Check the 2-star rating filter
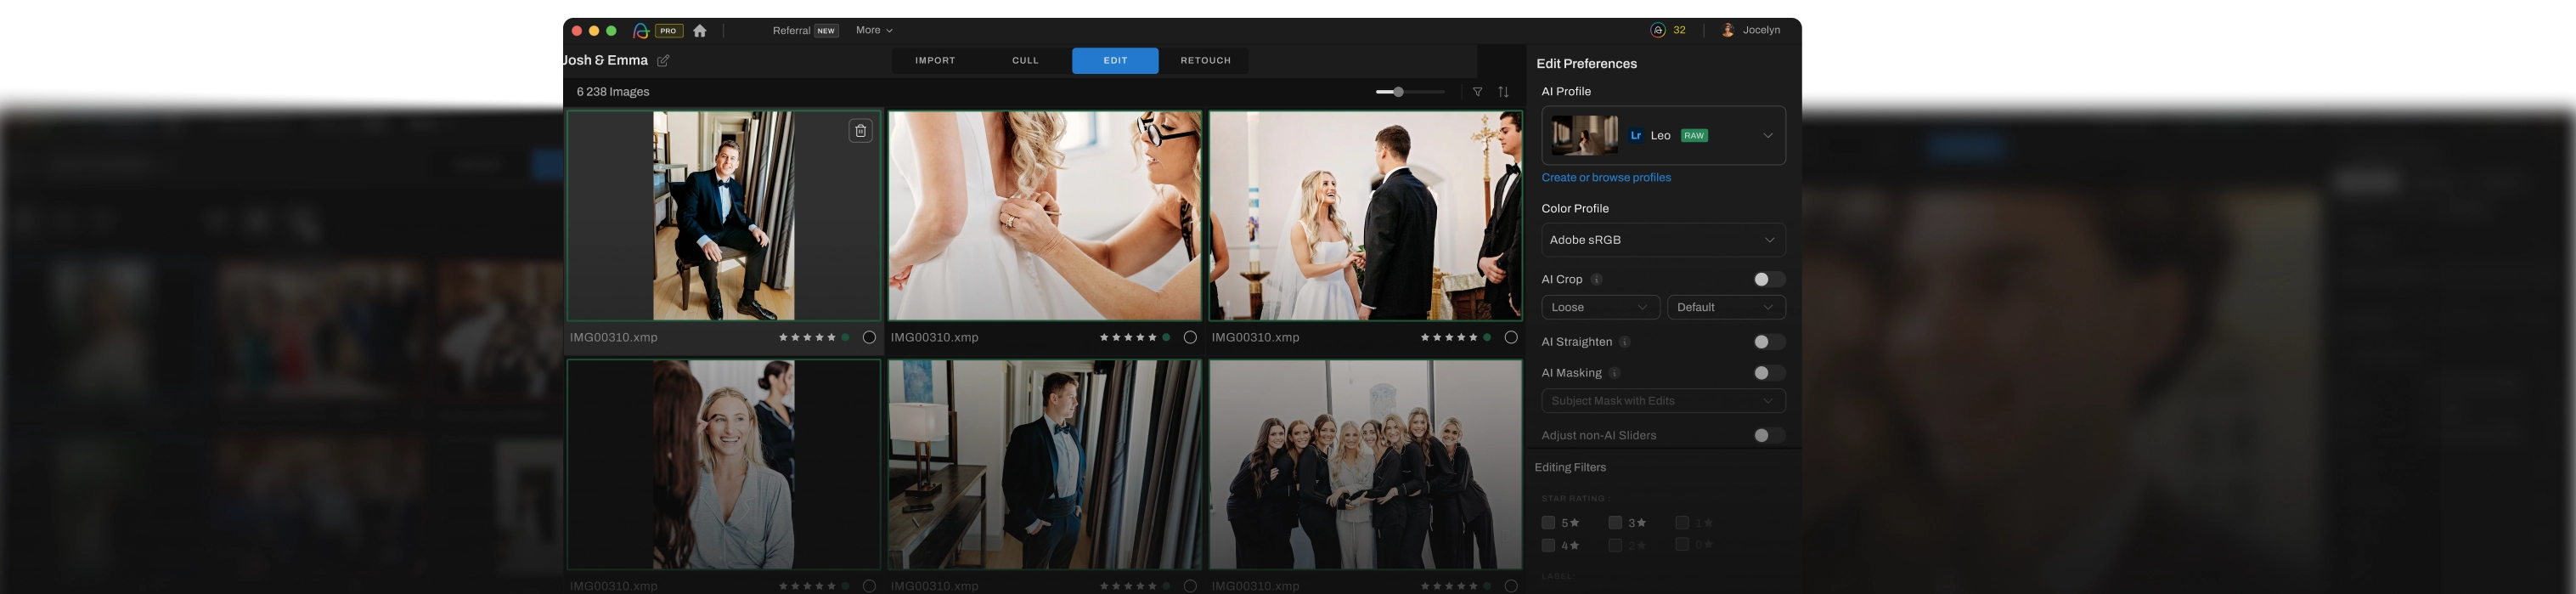This screenshot has width=2576, height=594. pyautogui.click(x=1615, y=546)
